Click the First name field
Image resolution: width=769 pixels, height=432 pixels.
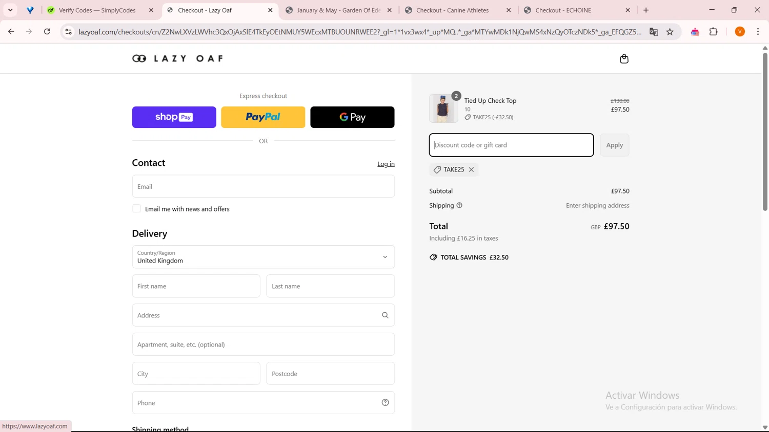tap(196, 286)
